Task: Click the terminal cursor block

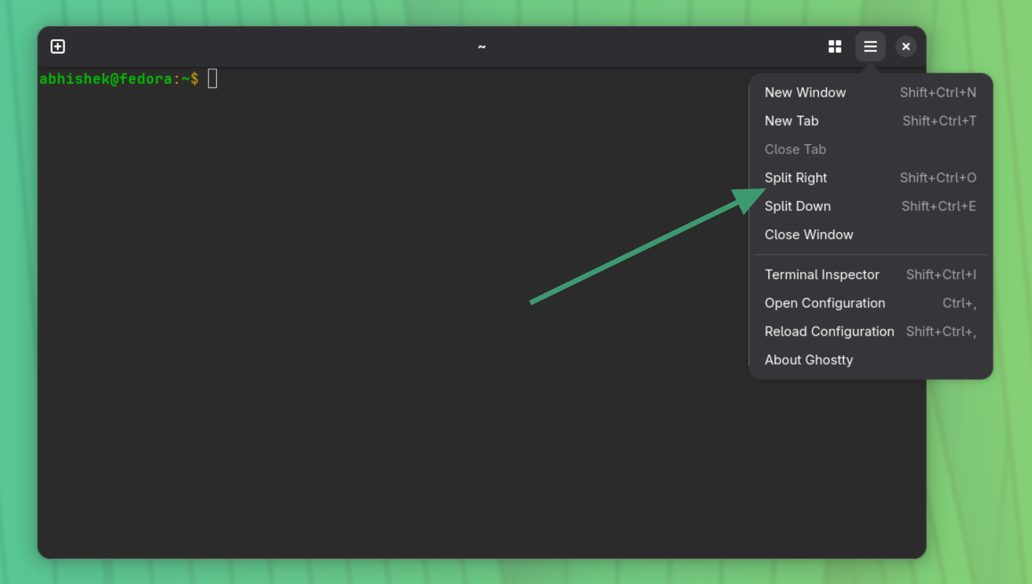Action: pos(213,79)
